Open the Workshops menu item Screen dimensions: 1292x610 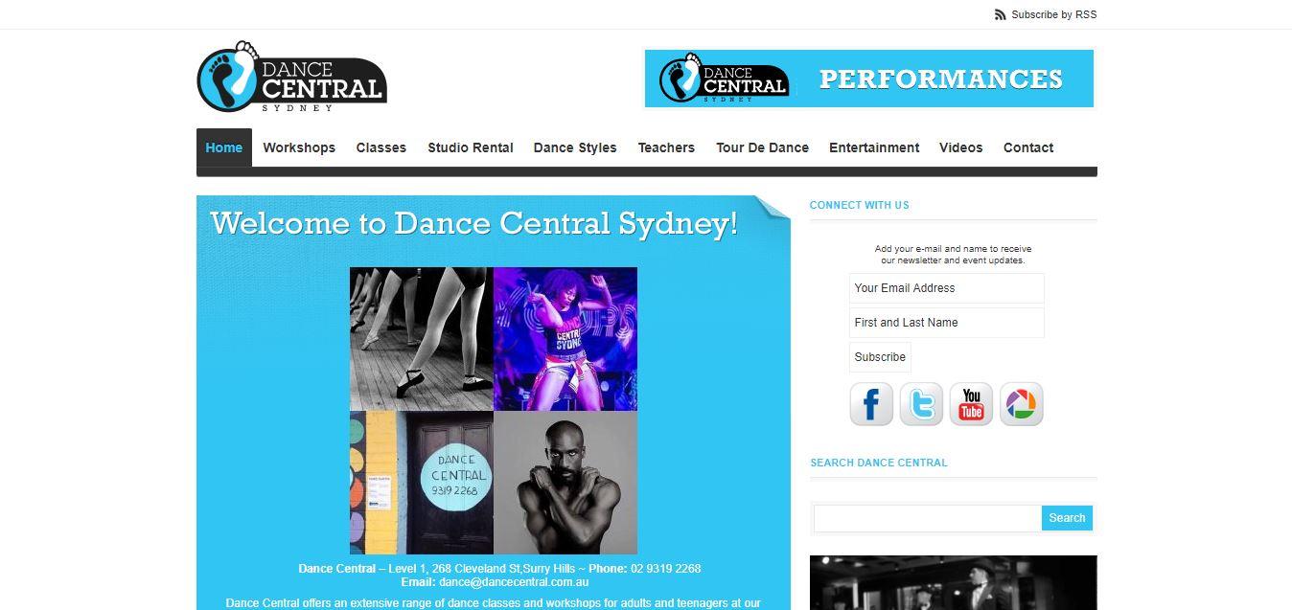click(x=299, y=147)
